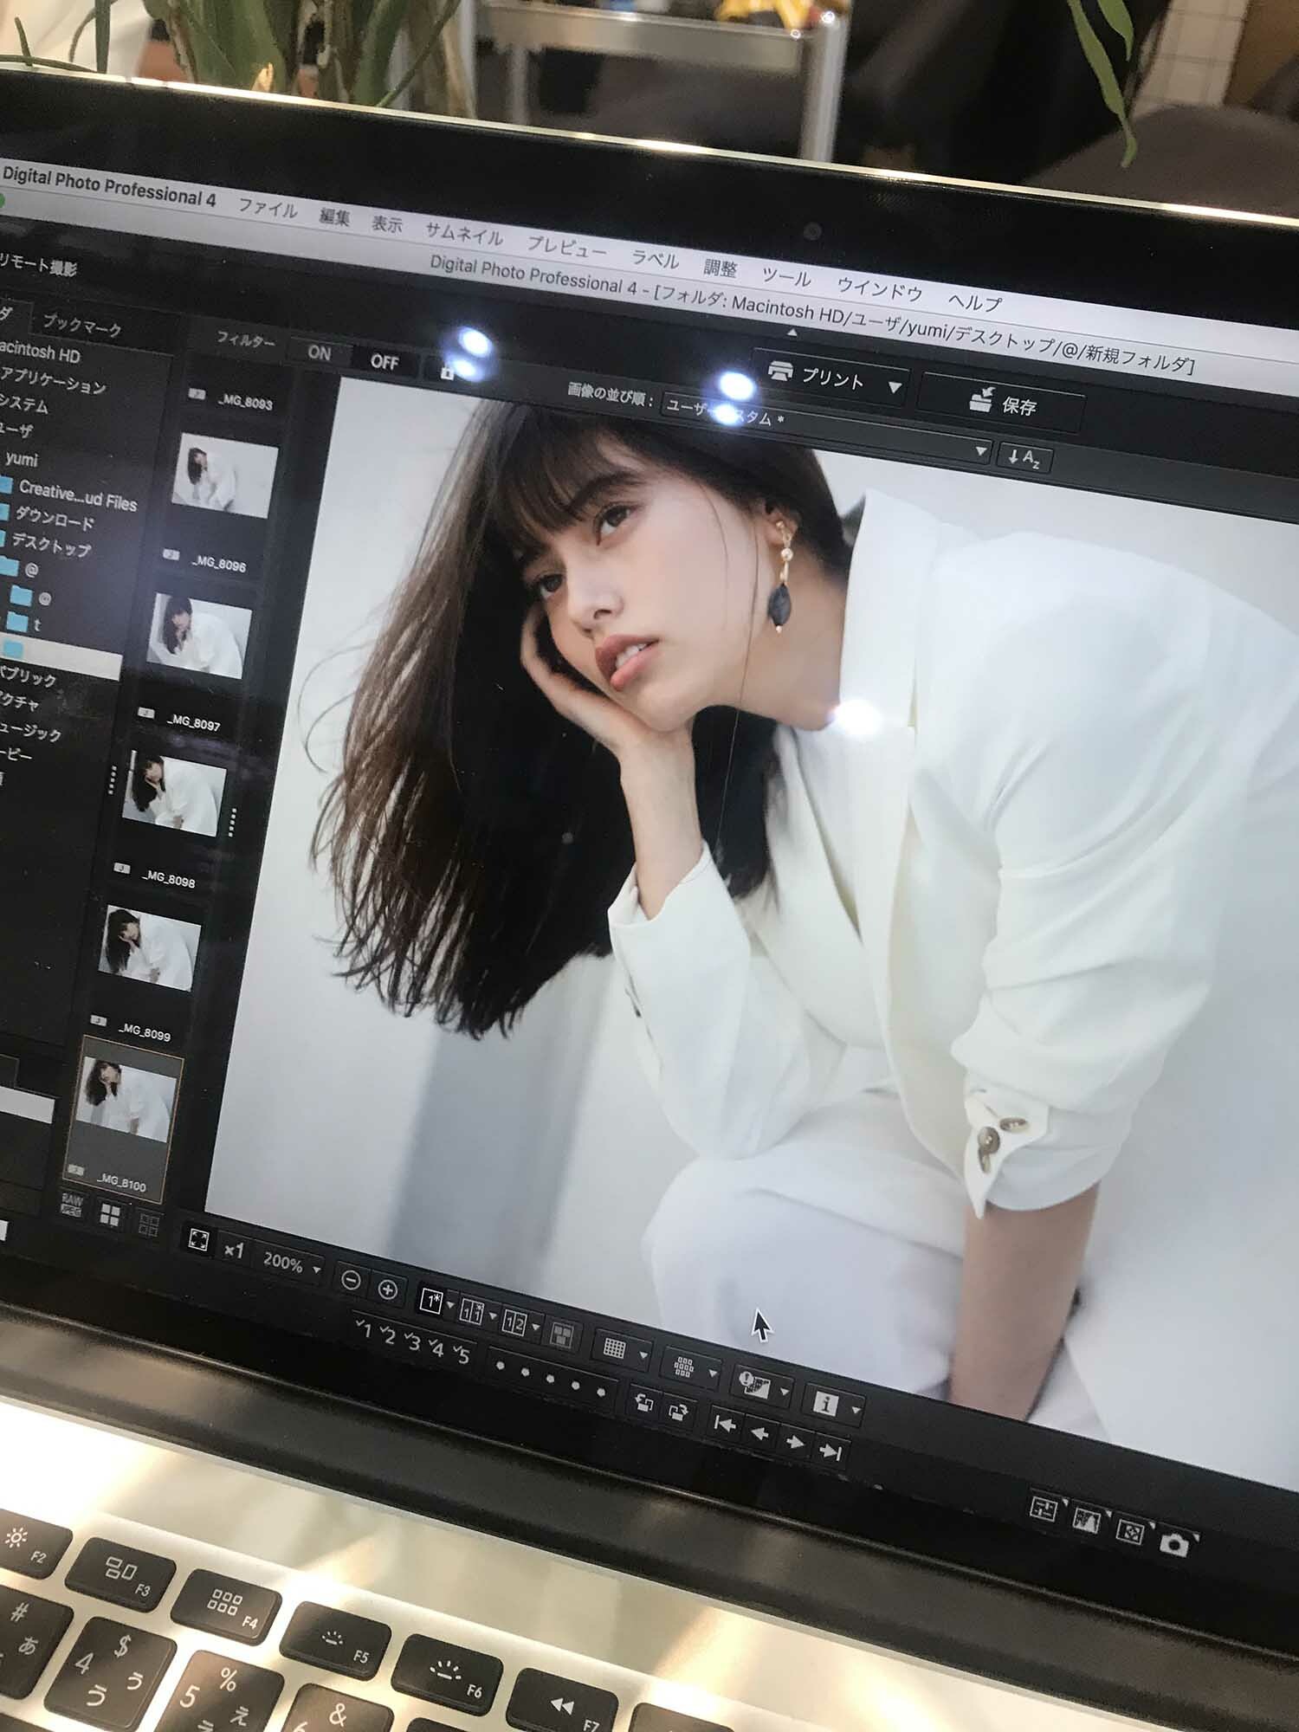Select the 1|2 side-by-side comparison icon
Viewport: 1299px width, 1732px height.
pos(514,1322)
